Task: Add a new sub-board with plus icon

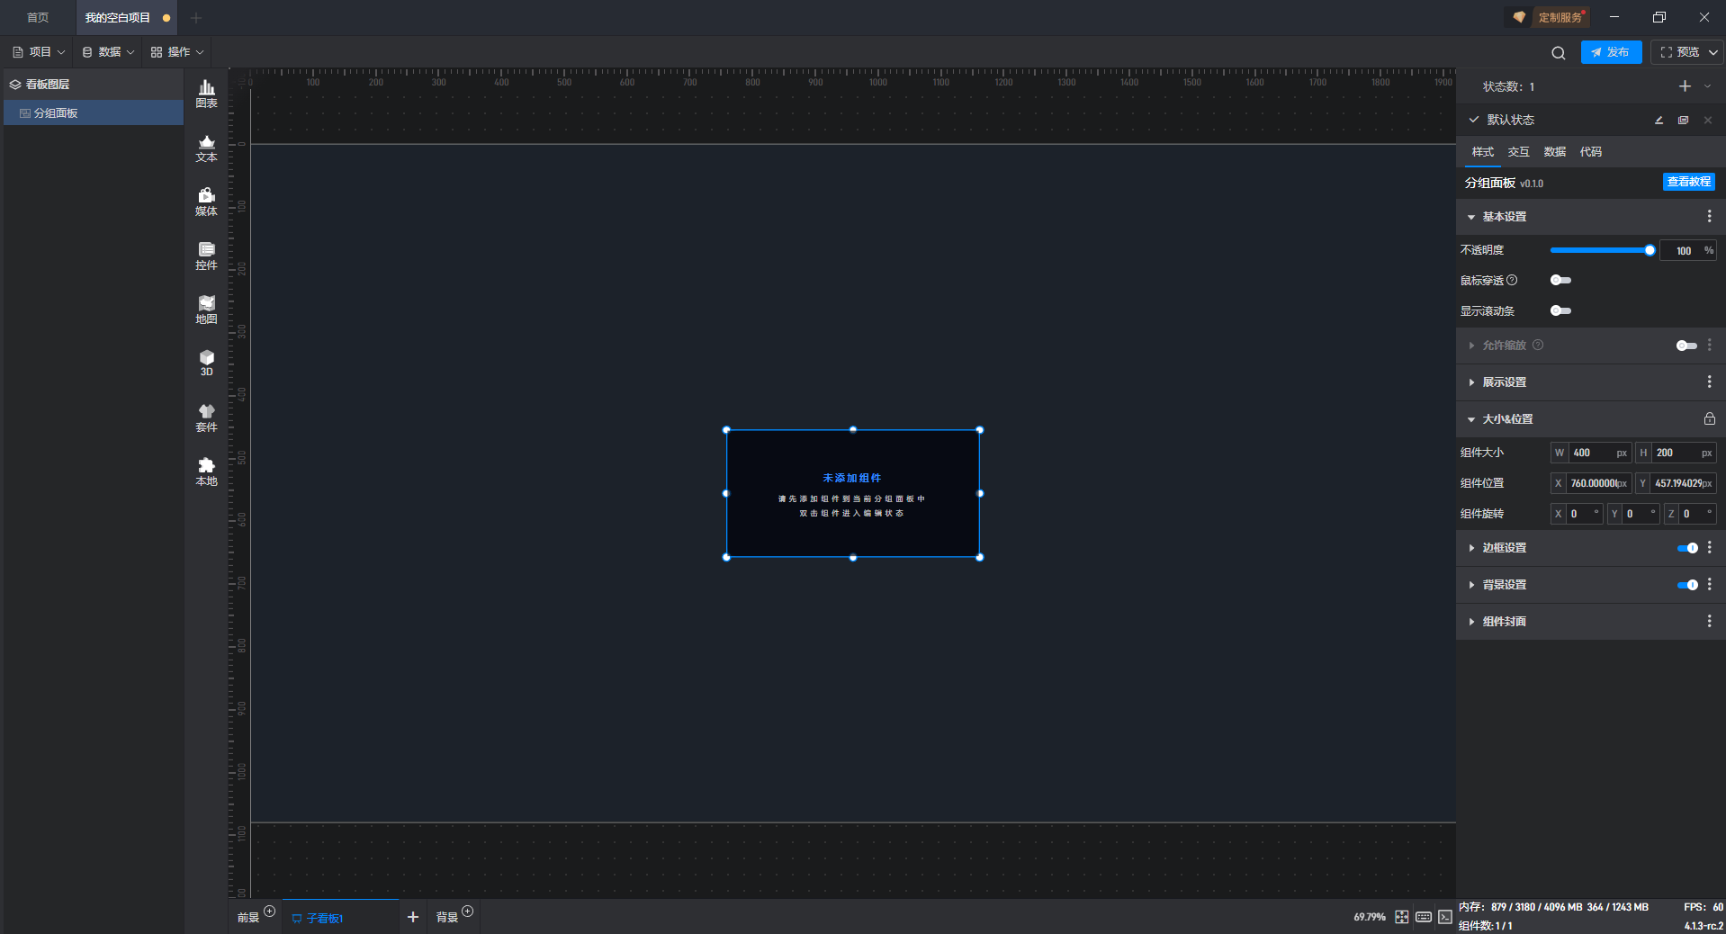Action: tap(413, 917)
